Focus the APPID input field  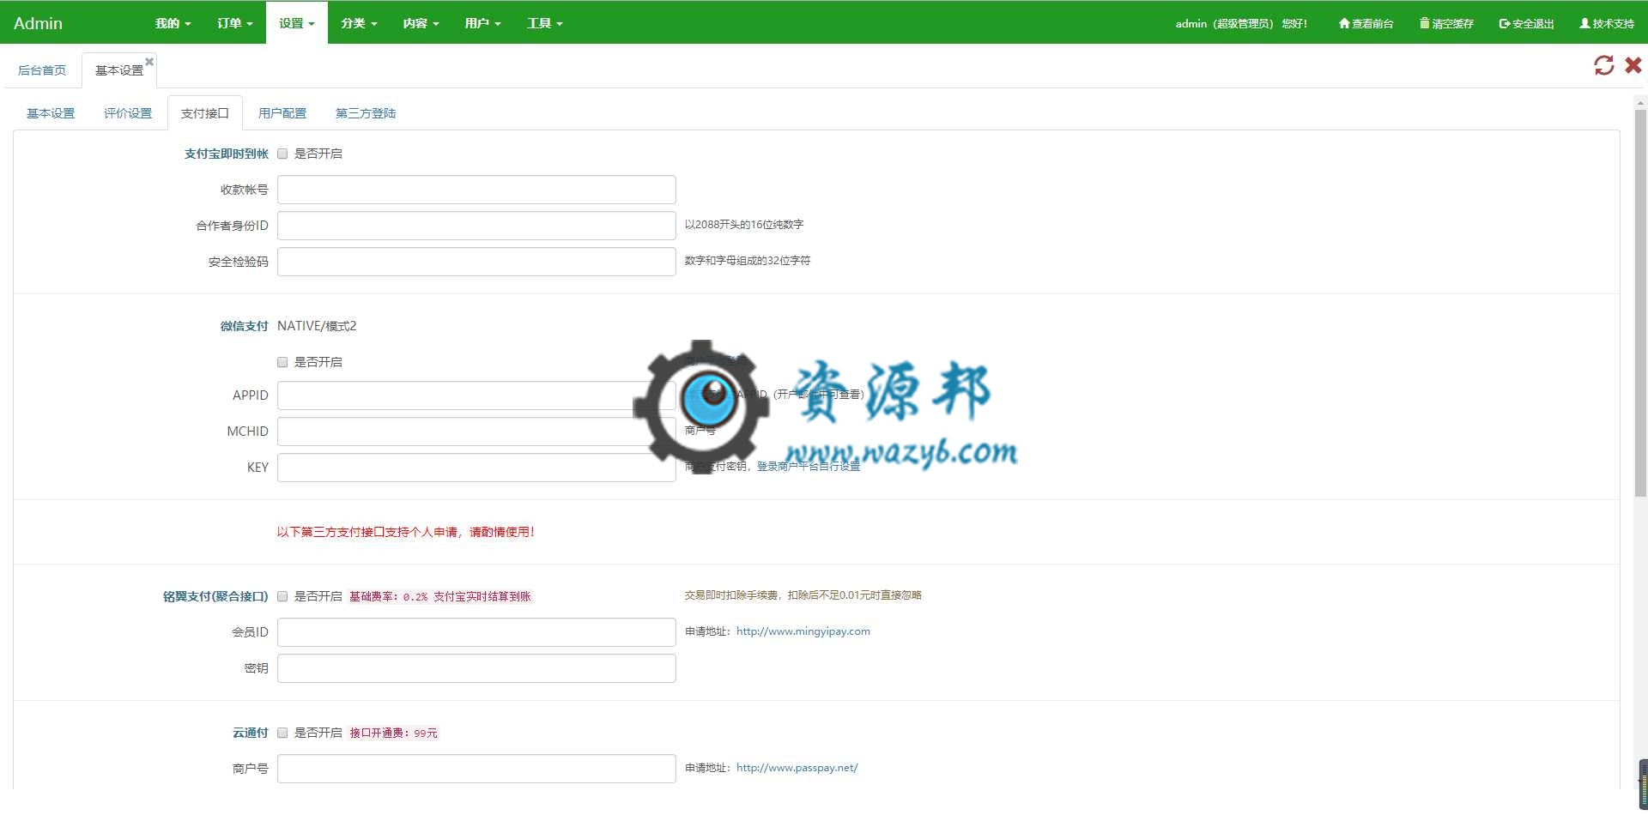(476, 395)
